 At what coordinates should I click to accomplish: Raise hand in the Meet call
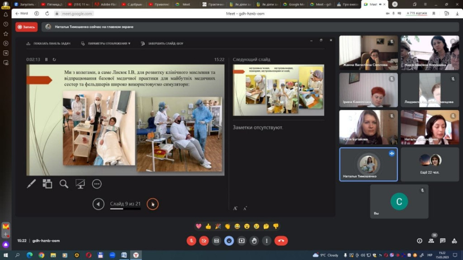[x=254, y=241]
